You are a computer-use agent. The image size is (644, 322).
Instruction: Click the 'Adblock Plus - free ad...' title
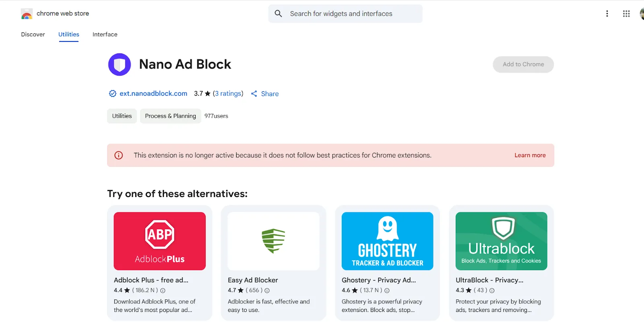click(x=151, y=280)
